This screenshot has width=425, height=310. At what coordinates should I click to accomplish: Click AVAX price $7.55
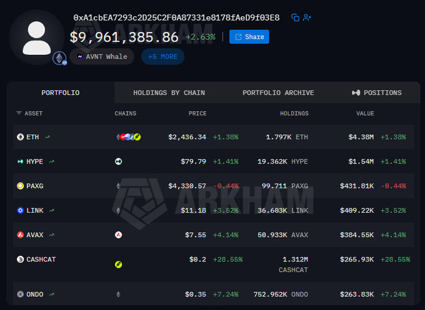[196, 235]
